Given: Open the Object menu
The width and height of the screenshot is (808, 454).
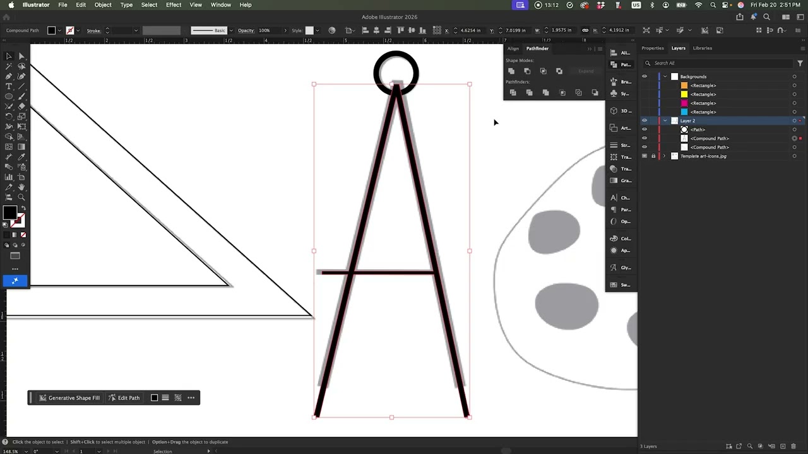Looking at the screenshot, I should pyautogui.click(x=103, y=4).
